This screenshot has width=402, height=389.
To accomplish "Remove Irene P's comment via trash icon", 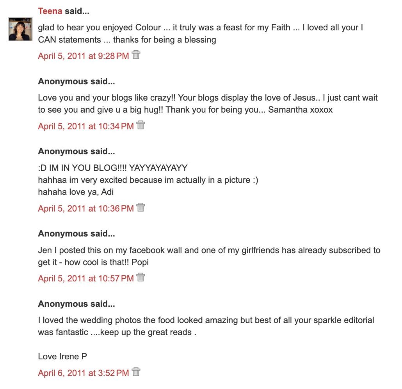I will click(136, 372).
